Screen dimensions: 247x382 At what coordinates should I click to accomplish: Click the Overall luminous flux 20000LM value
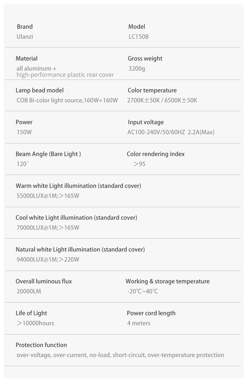click(x=29, y=291)
